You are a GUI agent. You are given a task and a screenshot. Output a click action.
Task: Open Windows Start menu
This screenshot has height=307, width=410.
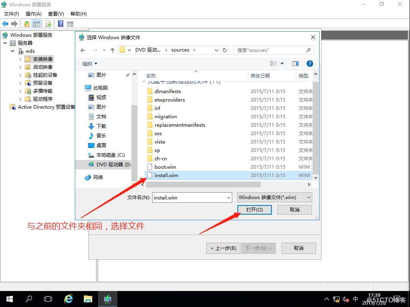tap(10, 299)
